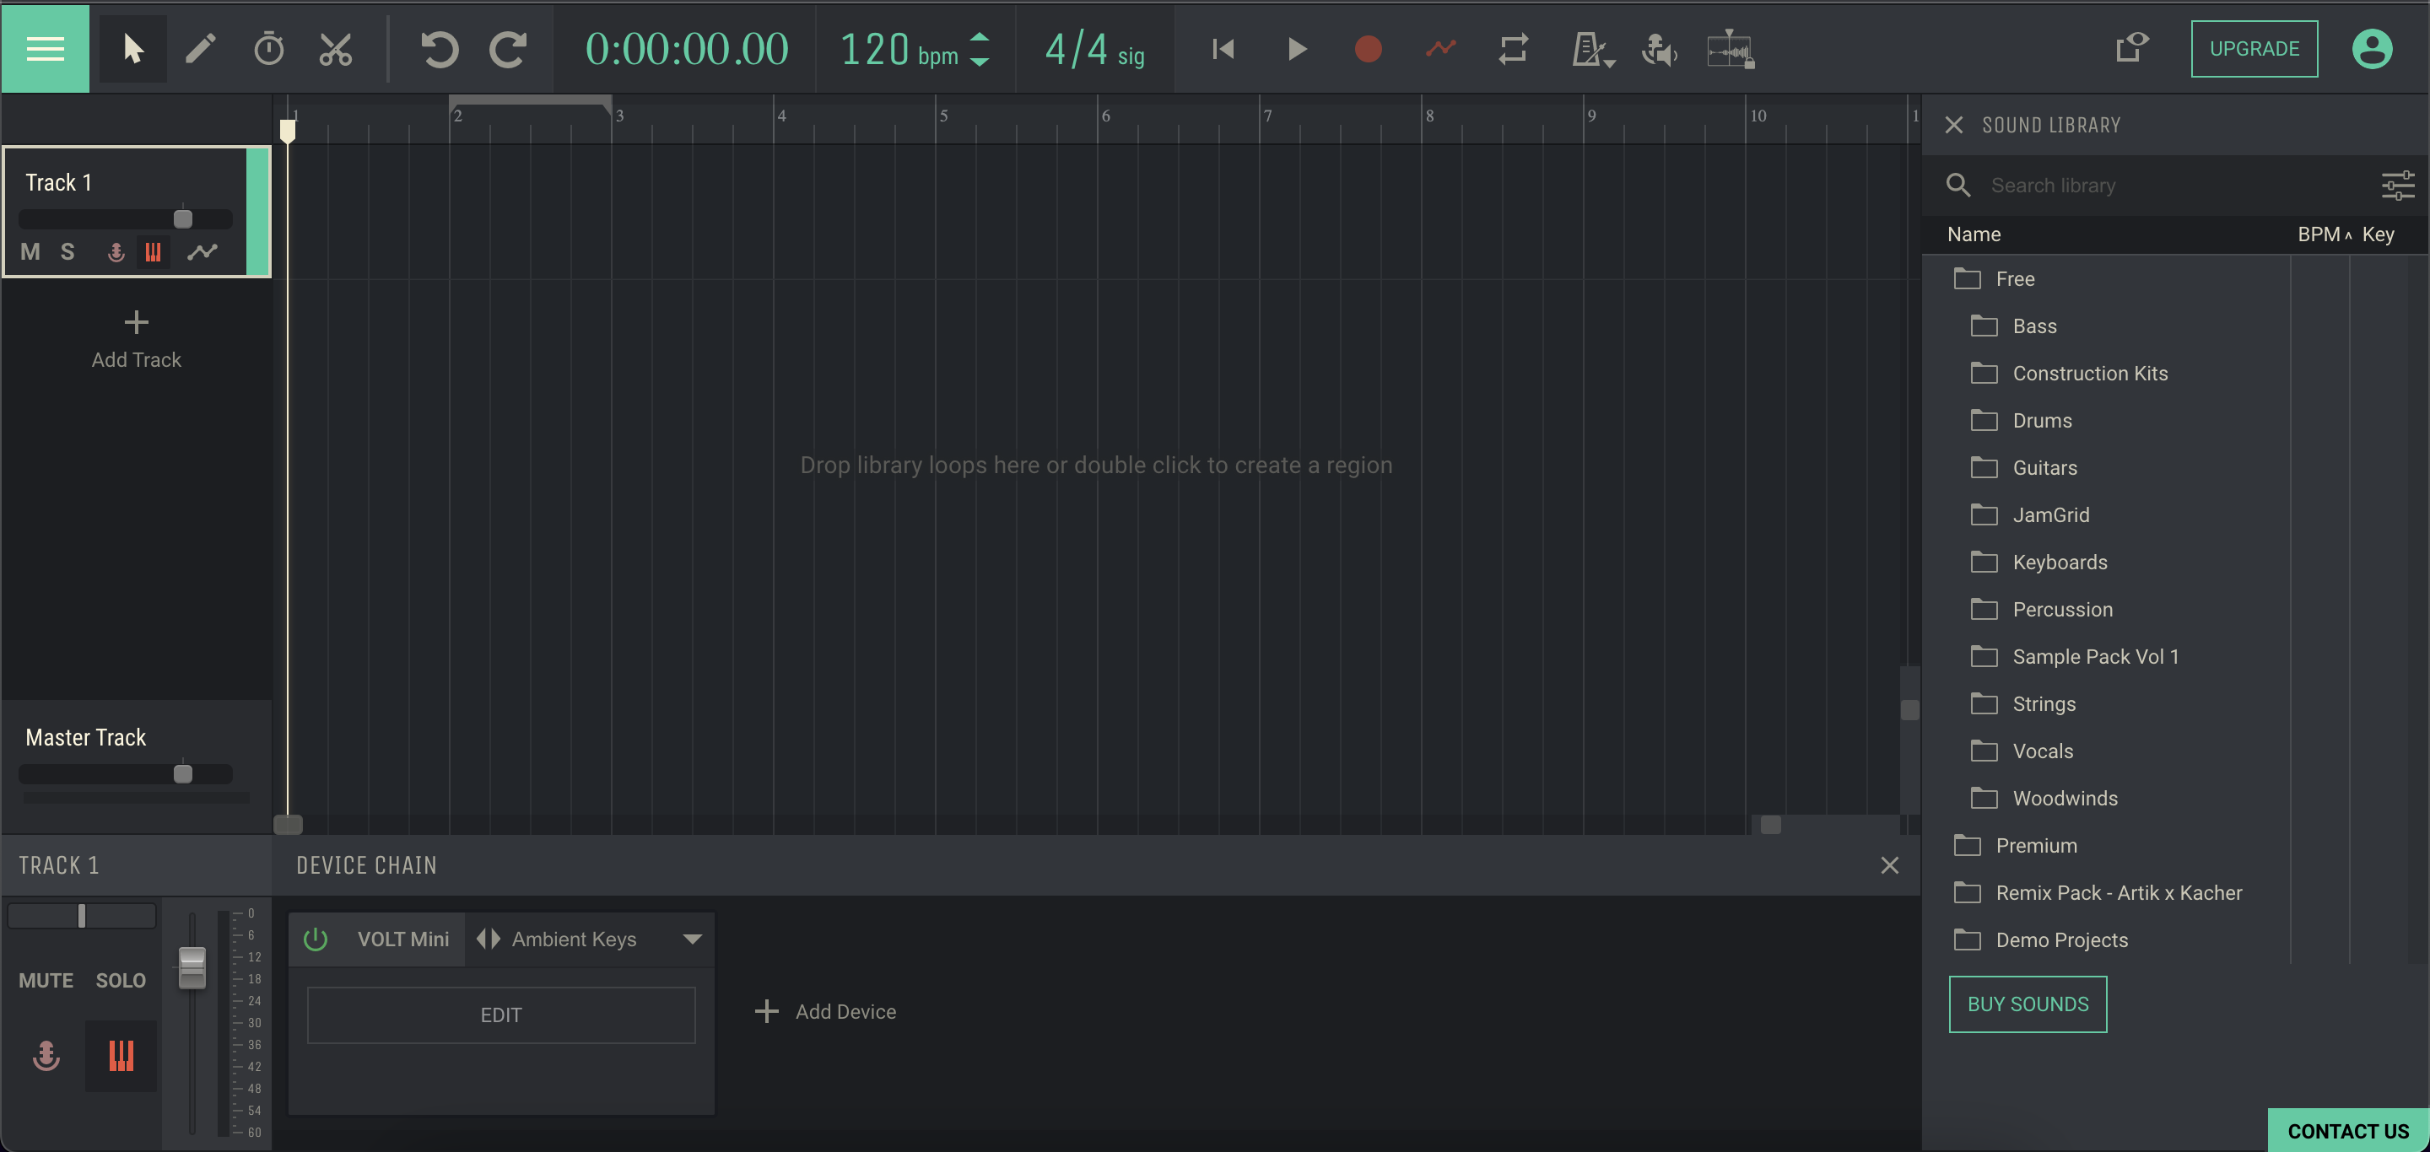Click EDIT on VOLT Mini device
The image size is (2430, 1152).
point(501,1015)
